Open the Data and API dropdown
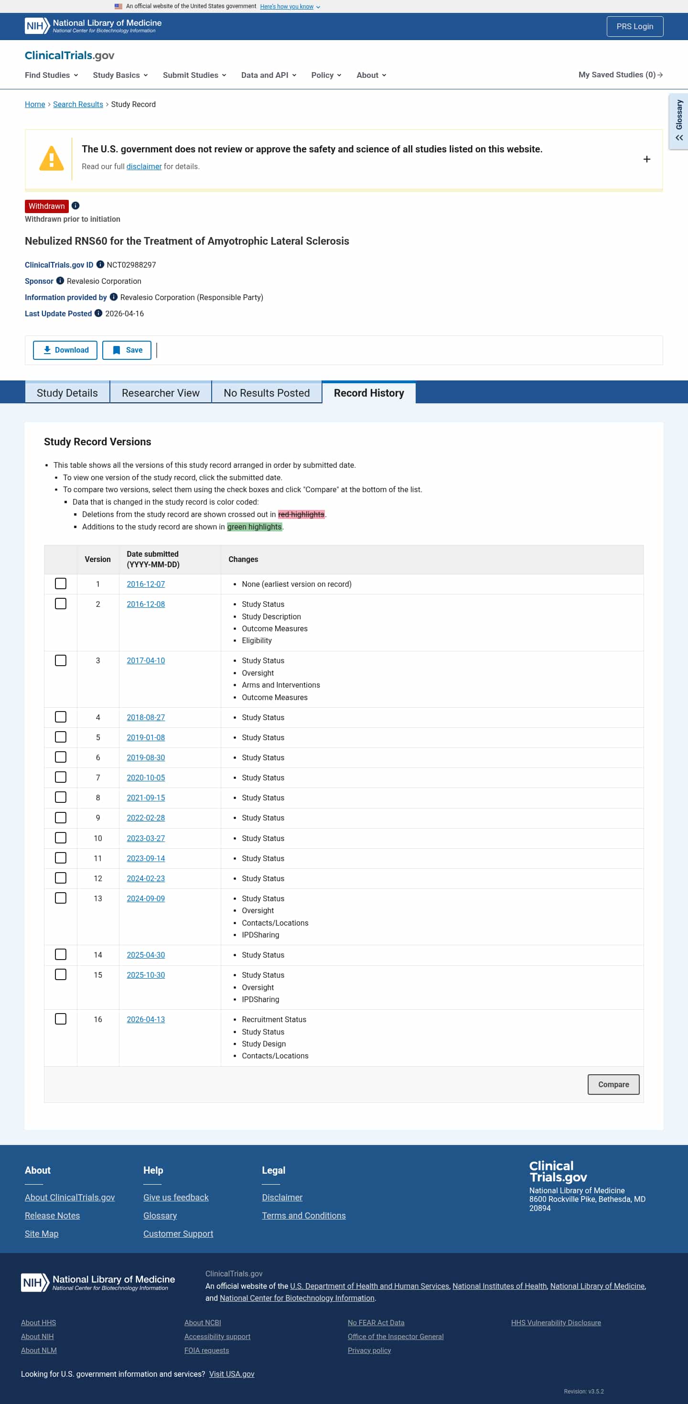The image size is (688, 1404). click(269, 75)
